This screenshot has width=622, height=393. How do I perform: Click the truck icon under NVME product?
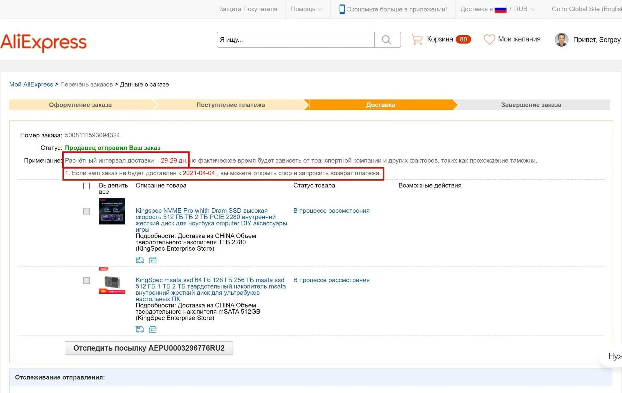(140, 260)
